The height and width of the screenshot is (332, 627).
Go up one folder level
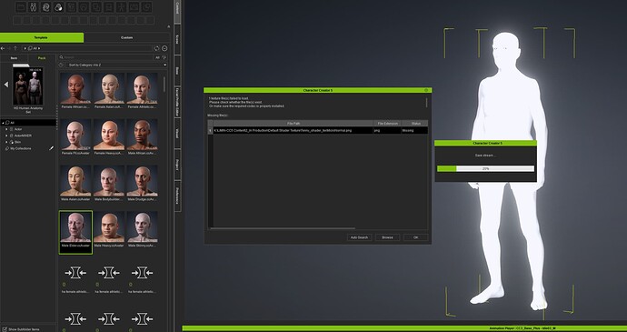[15, 48]
